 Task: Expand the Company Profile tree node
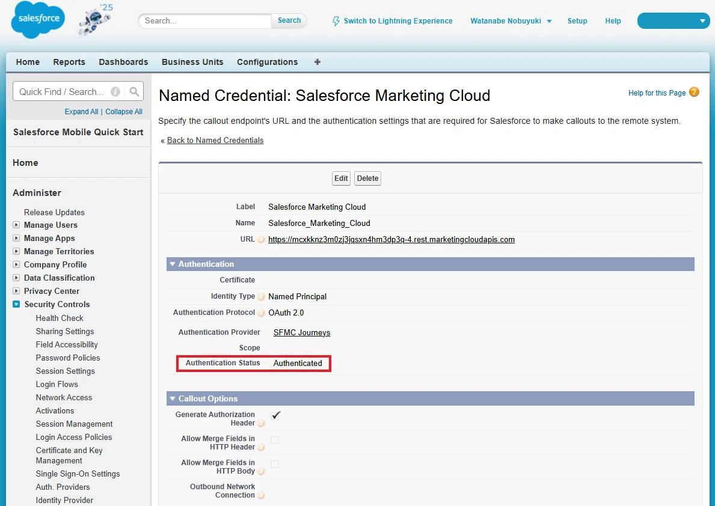[16, 264]
